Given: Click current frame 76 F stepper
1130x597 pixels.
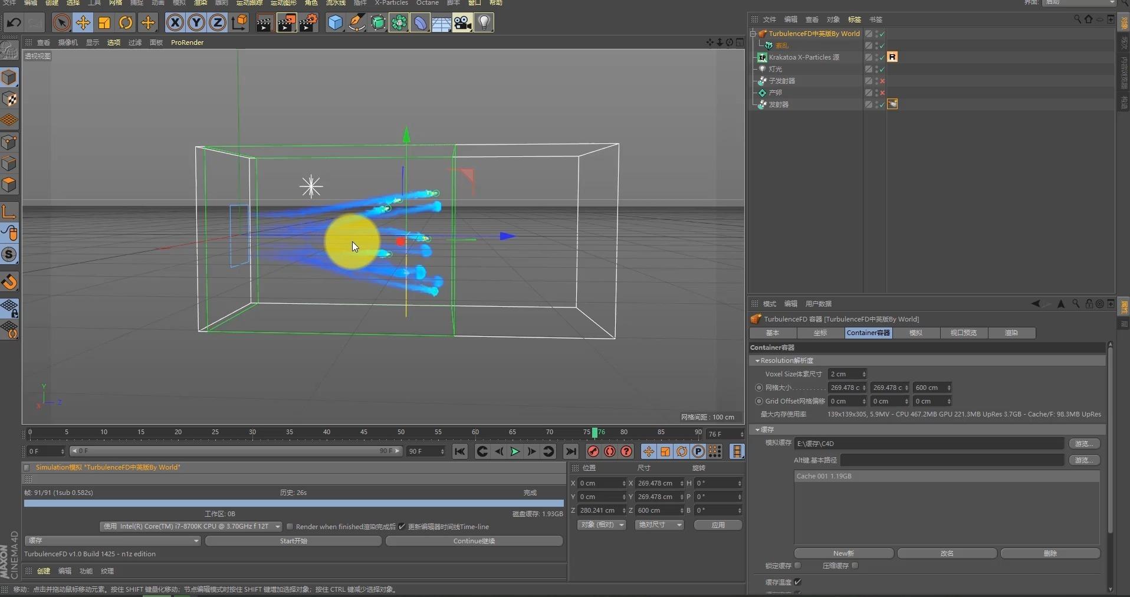Looking at the screenshot, I should (741, 434).
